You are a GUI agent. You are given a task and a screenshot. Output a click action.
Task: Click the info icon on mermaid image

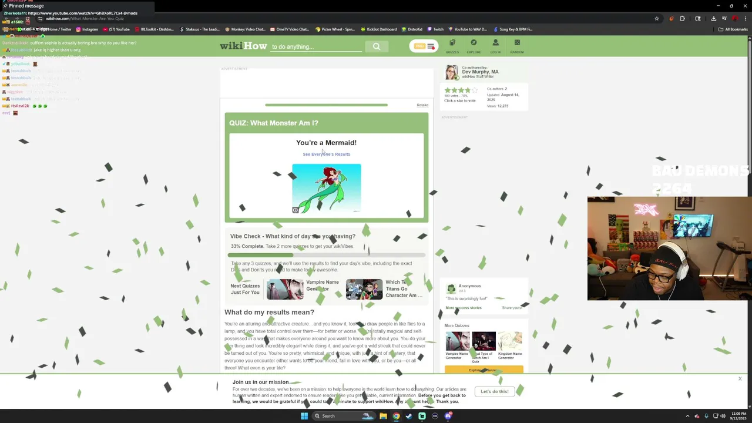click(x=296, y=210)
